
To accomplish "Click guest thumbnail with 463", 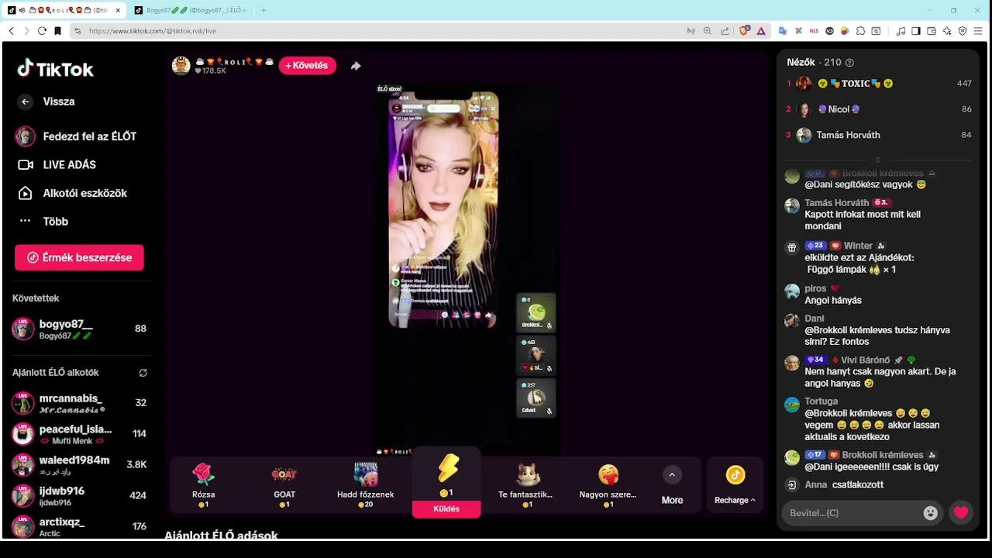I will 536,356.
